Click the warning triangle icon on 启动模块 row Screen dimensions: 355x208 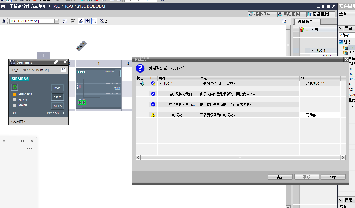[153, 115]
